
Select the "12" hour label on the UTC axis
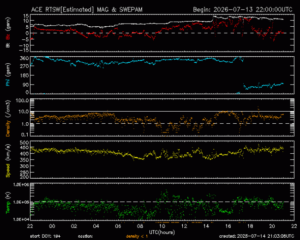click(184, 226)
